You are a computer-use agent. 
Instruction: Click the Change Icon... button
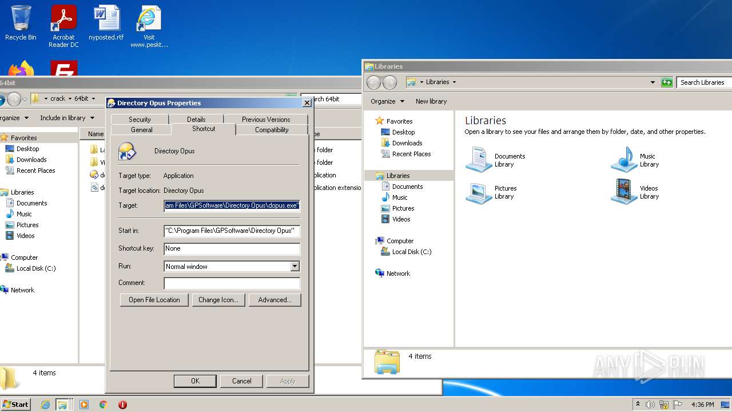pos(218,300)
